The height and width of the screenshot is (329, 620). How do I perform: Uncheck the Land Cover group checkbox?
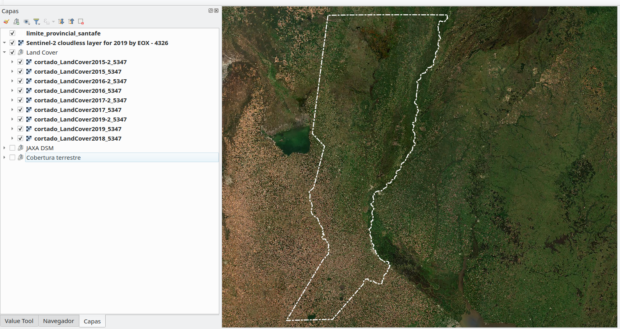pyautogui.click(x=12, y=53)
